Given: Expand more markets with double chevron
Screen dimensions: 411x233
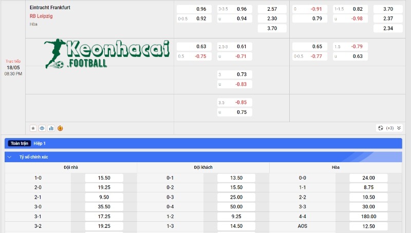Looking at the screenshot, I should coord(399,128).
